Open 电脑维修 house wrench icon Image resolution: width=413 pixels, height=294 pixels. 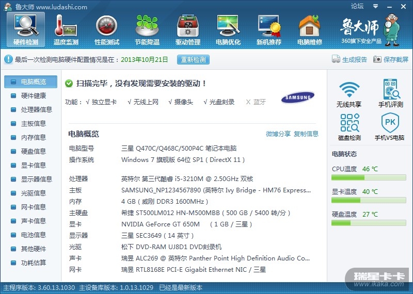click(309, 29)
